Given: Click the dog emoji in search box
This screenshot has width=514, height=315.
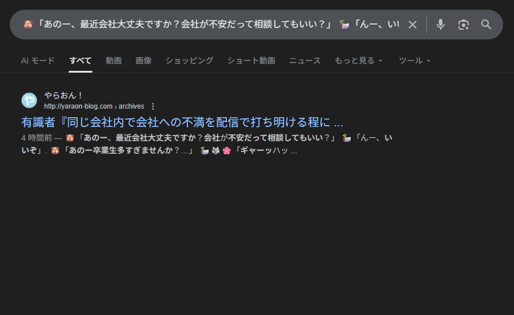Looking at the screenshot, I should click(x=28, y=25).
